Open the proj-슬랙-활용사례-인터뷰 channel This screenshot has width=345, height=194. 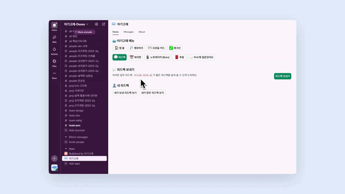point(85,96)
